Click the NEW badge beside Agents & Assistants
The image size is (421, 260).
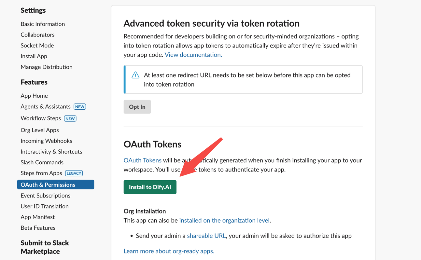coord(80,107)
